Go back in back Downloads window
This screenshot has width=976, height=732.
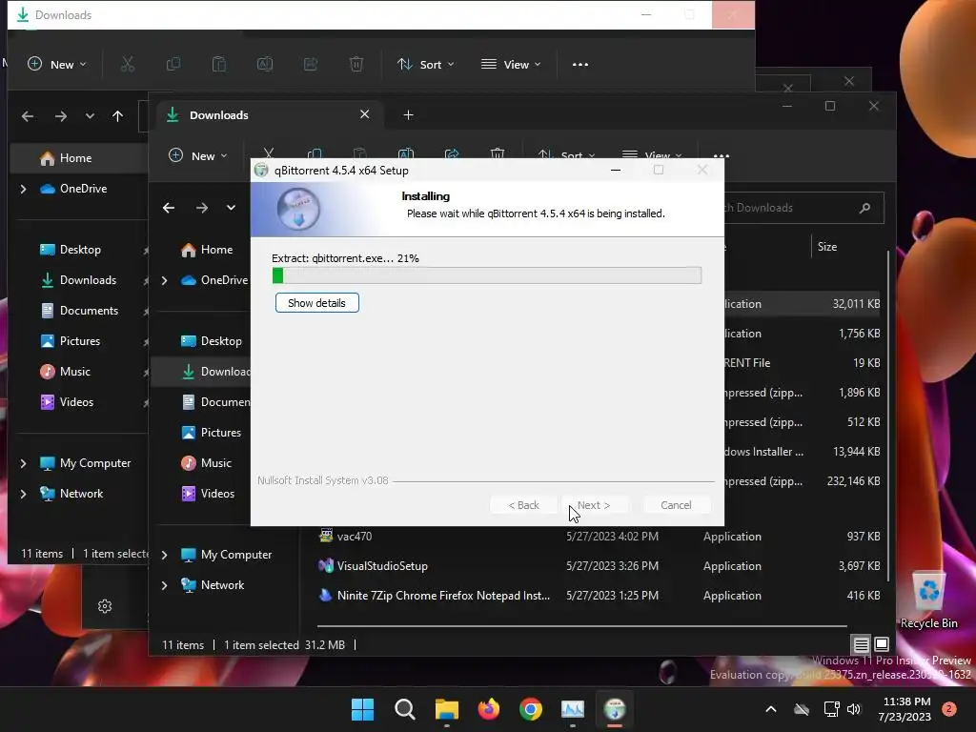click(28, 116)
